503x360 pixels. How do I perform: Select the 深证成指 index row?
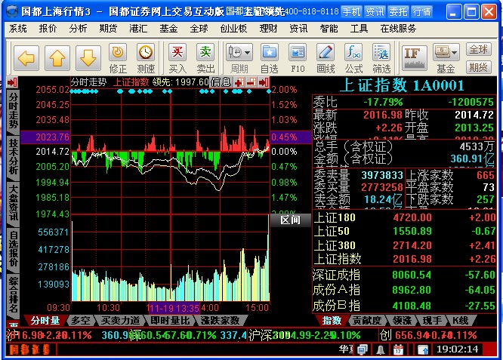[404, 275]
